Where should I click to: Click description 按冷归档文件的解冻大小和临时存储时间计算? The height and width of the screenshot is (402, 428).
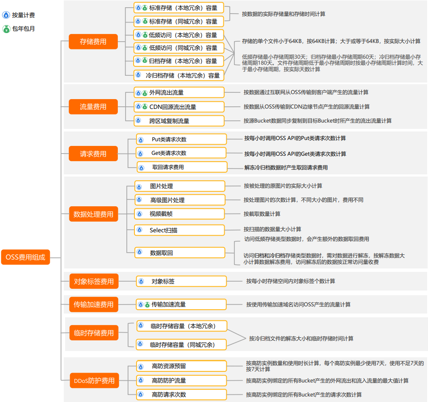tap(301, 339)
